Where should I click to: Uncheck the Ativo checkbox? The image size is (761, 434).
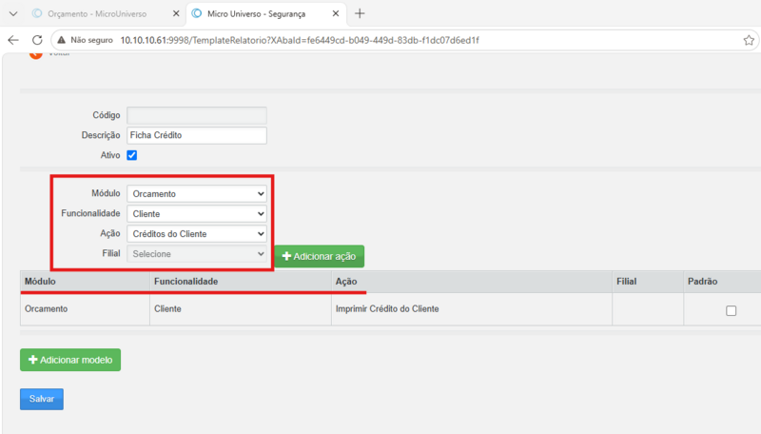click(132, 155)
